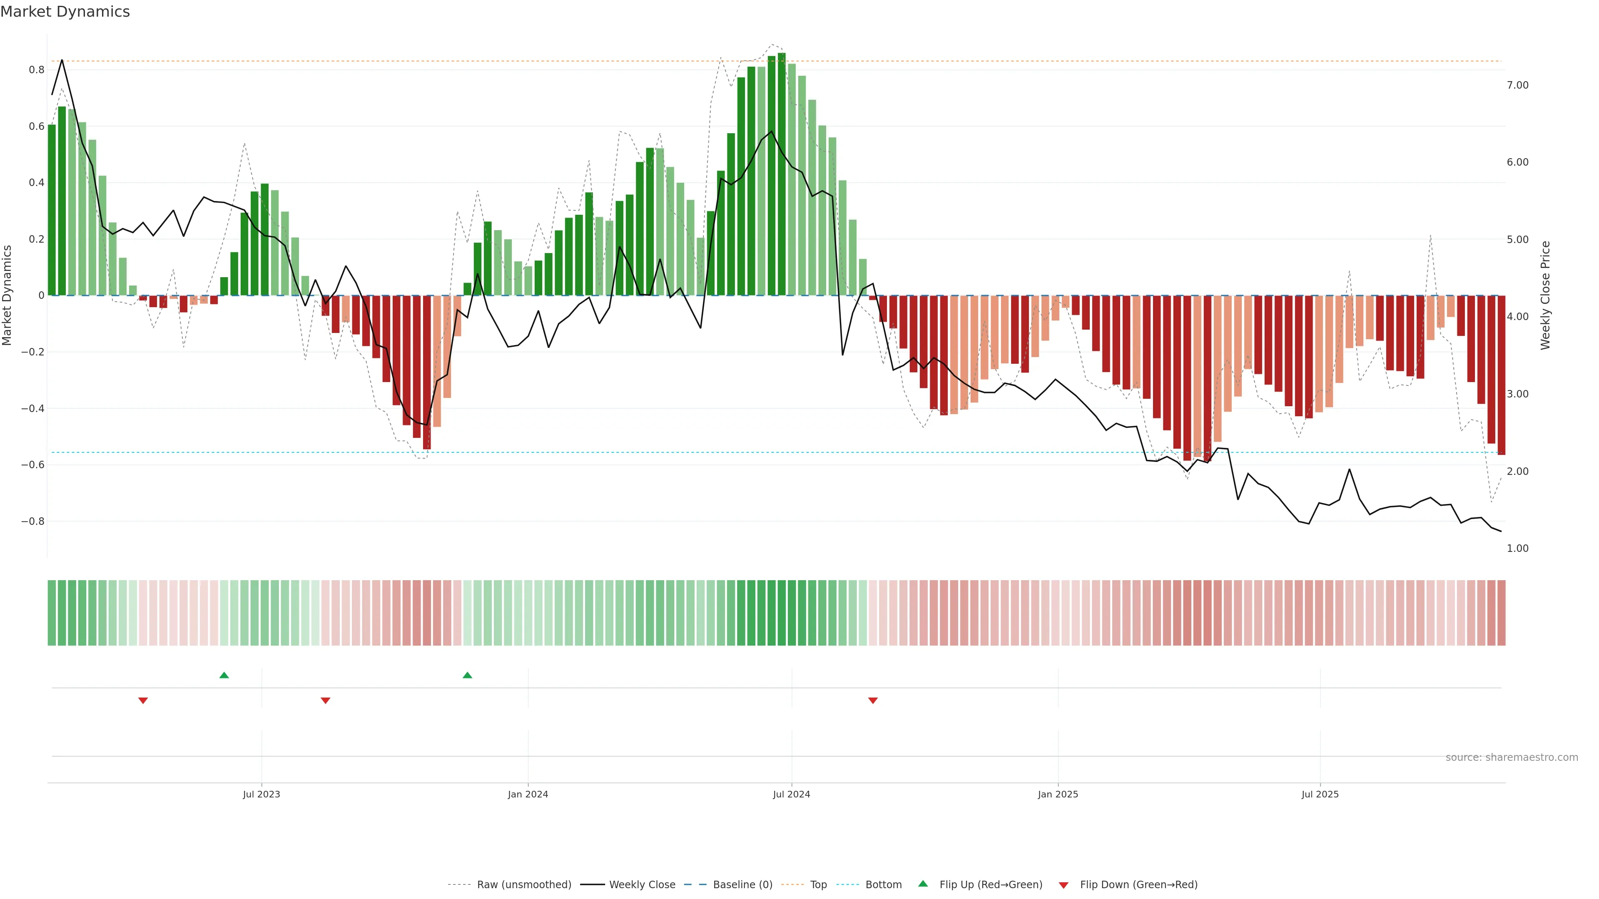This screenshot has height=899, width=1599.
Task: Click the darkest green heatmap strip cell
Action: tap(782, 612)
